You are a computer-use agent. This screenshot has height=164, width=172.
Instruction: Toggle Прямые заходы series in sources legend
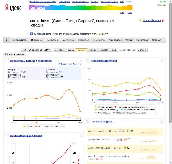pos(104,107)
